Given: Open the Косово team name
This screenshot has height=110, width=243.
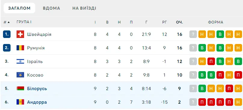Looking at the screenshot, I should point(35,75).
